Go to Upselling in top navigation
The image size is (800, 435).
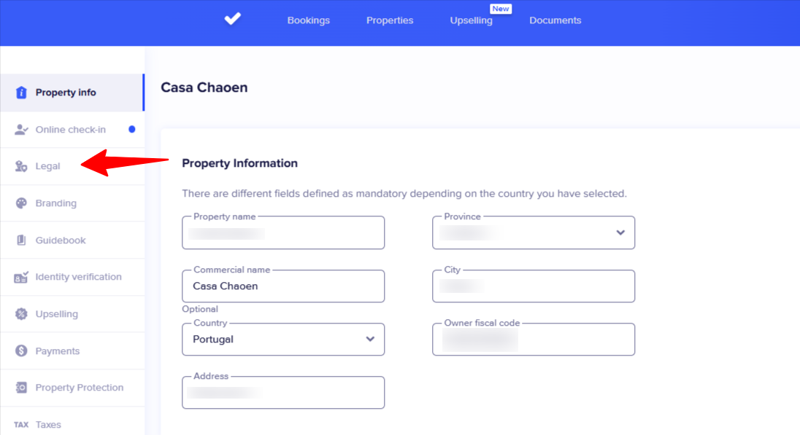471,20
